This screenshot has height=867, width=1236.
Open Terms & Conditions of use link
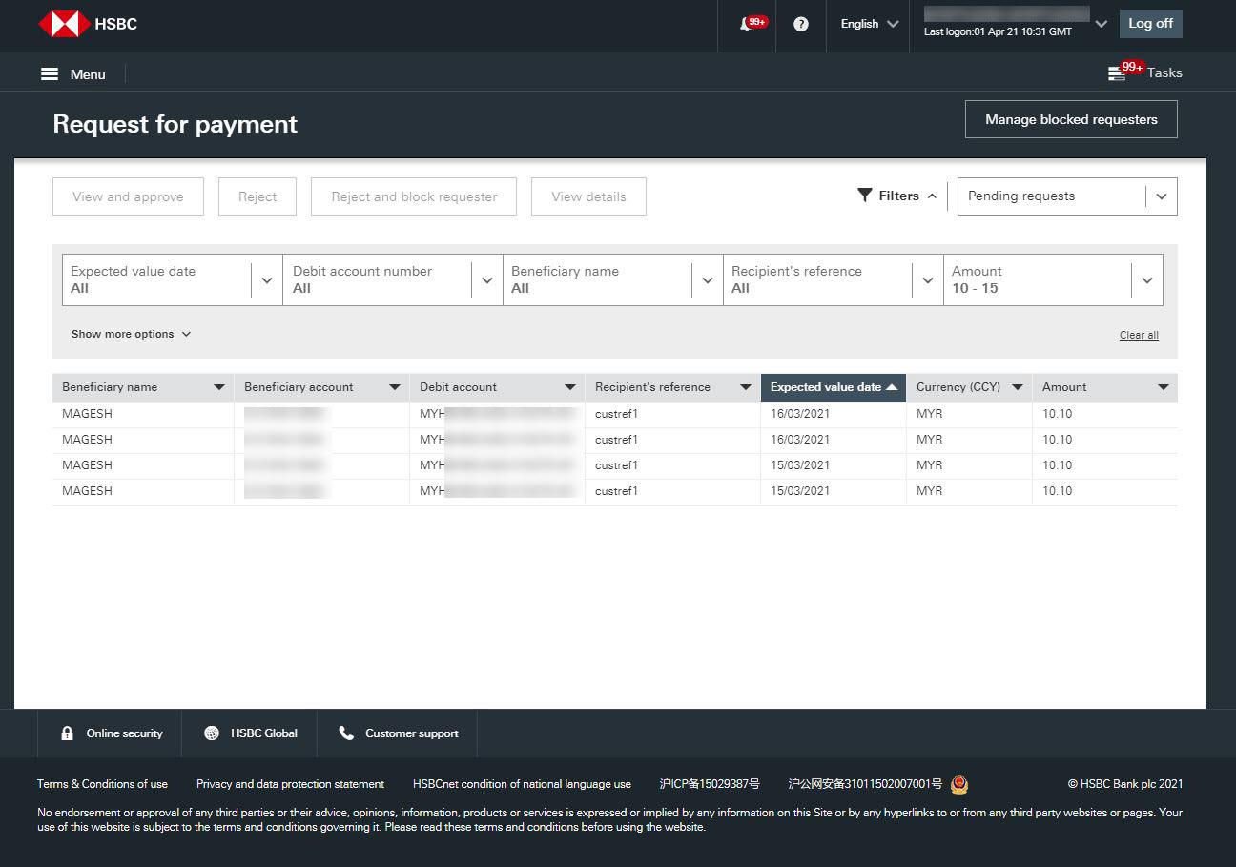click(102, 784)
